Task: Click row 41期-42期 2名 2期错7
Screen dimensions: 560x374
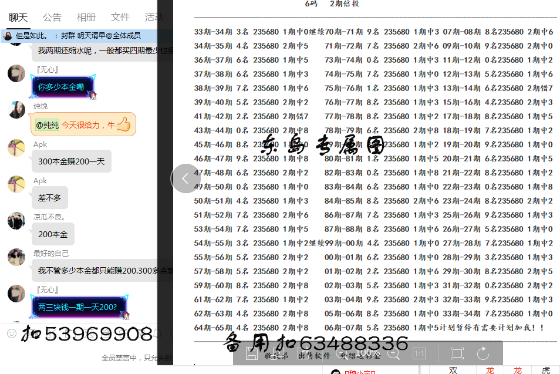Action: click(251, 116)
